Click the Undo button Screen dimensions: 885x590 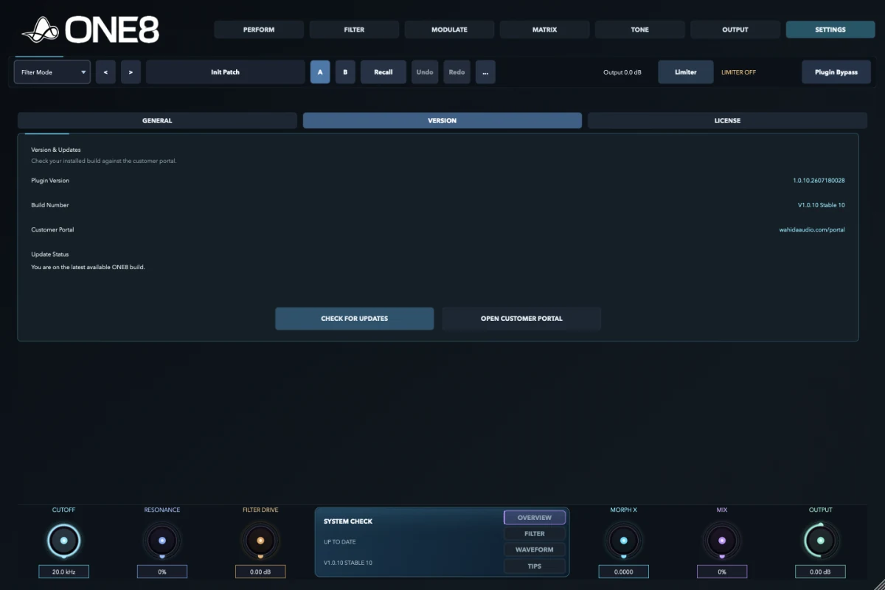tap(425, 72)
